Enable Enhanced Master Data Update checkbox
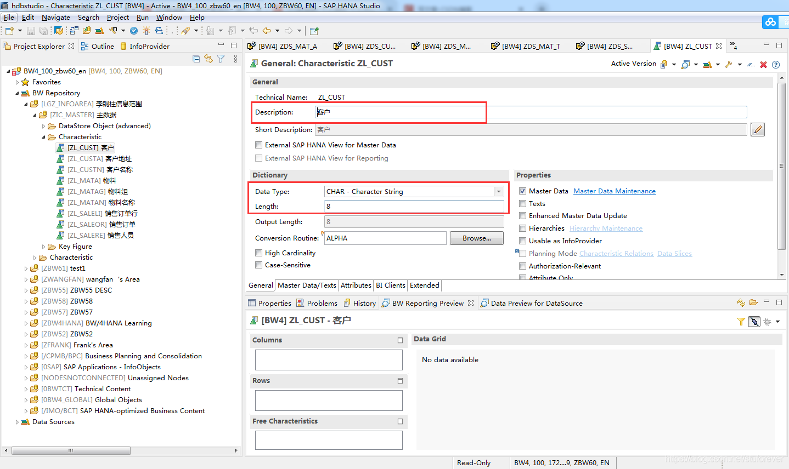The height and width of the screenshot is (469, 789). pos(523,216)
